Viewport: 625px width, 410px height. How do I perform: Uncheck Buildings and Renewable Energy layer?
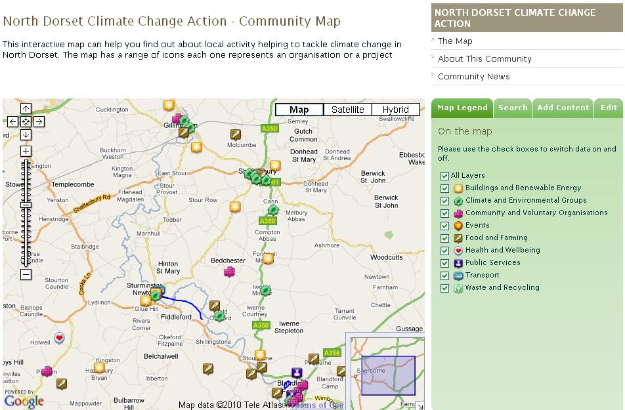click(445, 188)
